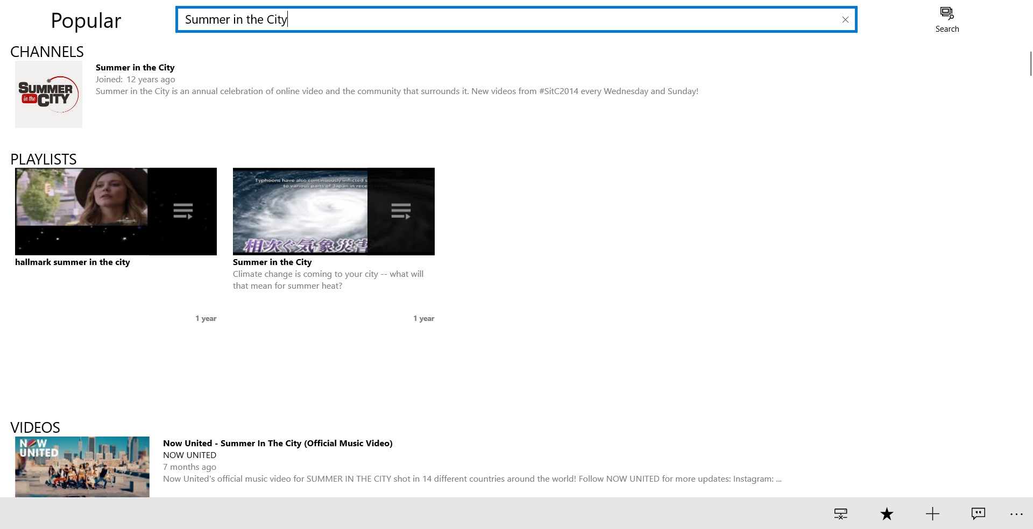Viewport: 1033px width, 529px height.
Task: Click the plus add icon
Action: pos(932,514)
